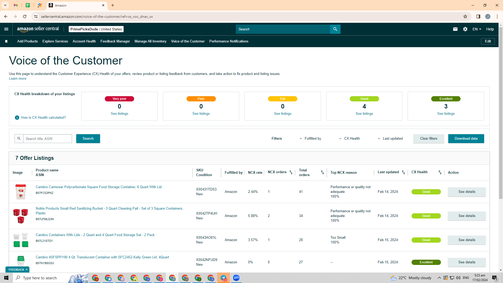Image resolution: width=503 pixels, height=283 pixels.
Task: Sort by CX Health column arrows
Action: coord(440,172)
